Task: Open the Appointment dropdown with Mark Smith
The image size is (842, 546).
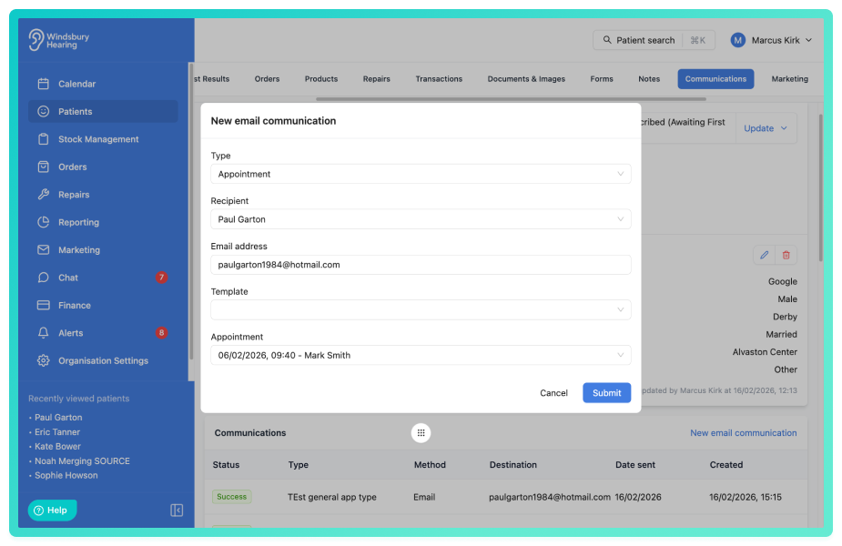Action: tap(421, 355)
